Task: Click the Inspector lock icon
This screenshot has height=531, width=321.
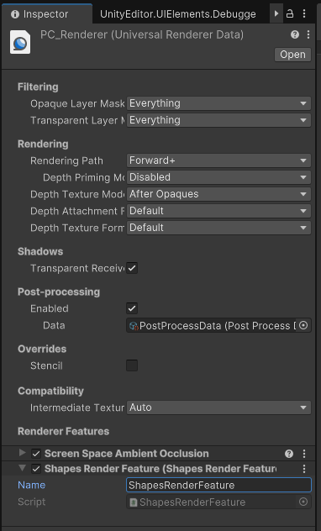Action: [x=290, y=13]
